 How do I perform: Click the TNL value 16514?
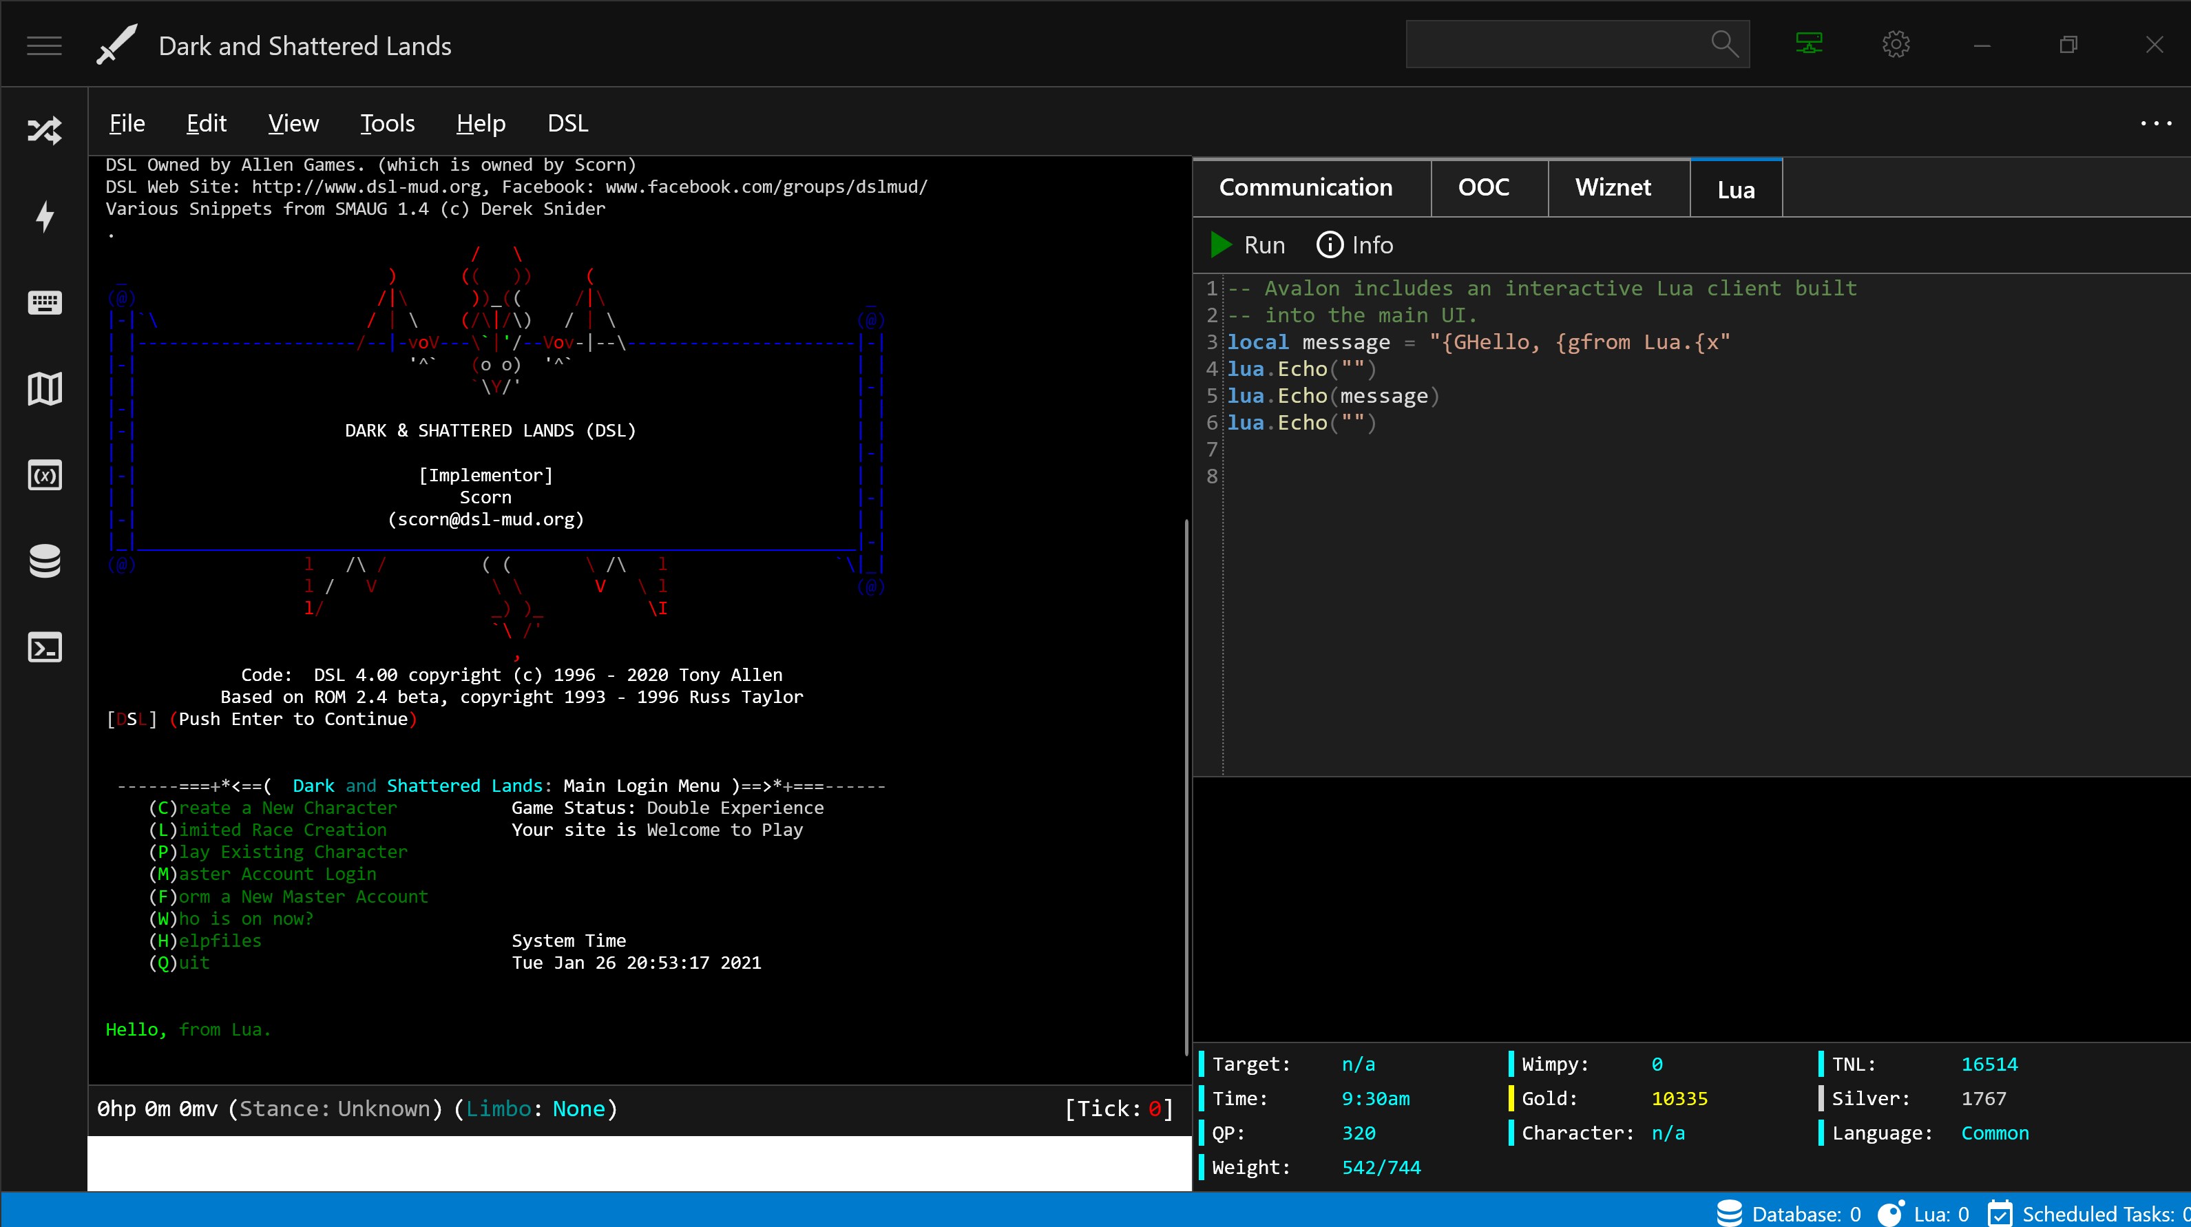[1989, 1064]
